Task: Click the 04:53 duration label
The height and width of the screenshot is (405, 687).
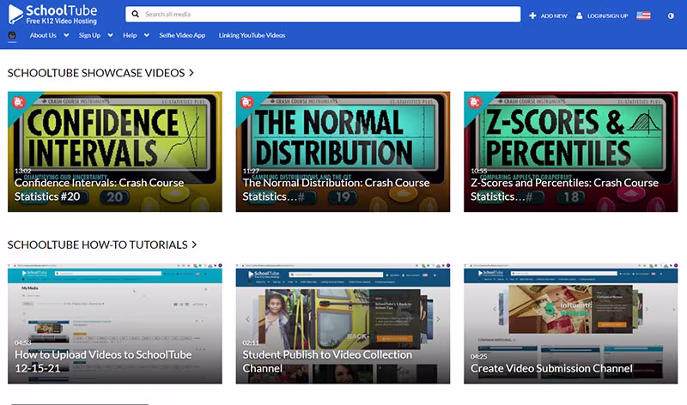Action: coord(23,343)
